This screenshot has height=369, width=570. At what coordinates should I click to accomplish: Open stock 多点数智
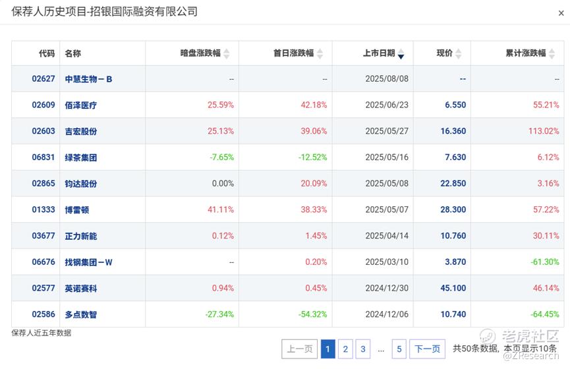(80, 314)
